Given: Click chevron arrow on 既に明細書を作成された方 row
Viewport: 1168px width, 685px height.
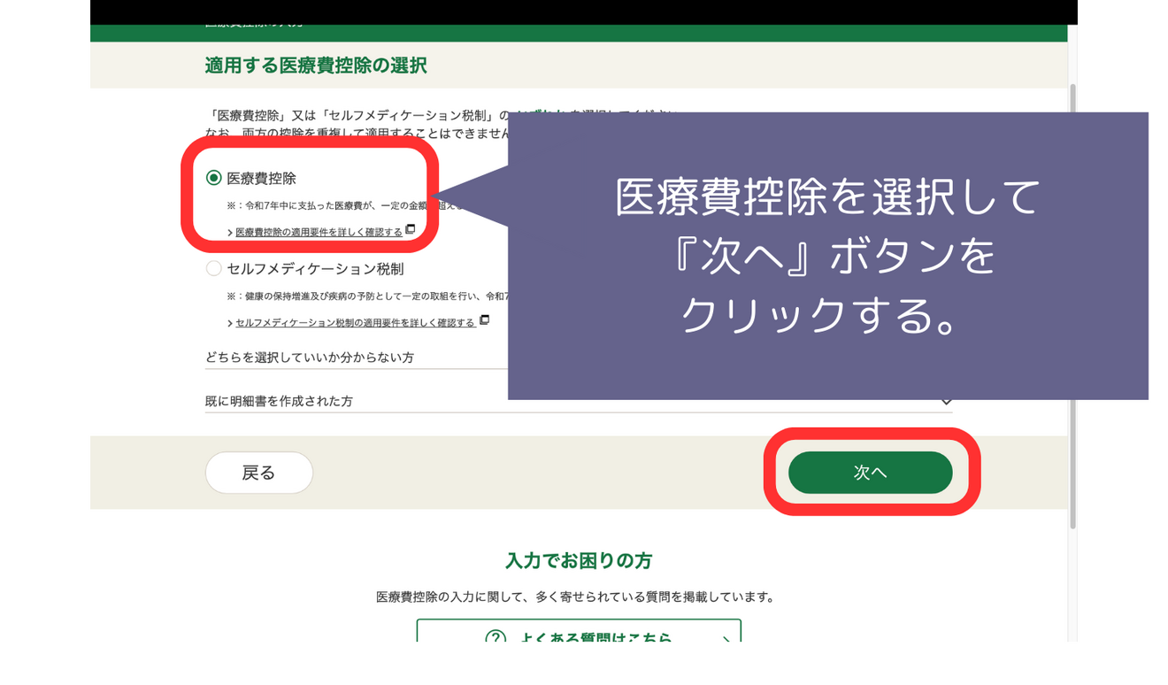Looking at the screenshot, I should (x=946, y=402).
